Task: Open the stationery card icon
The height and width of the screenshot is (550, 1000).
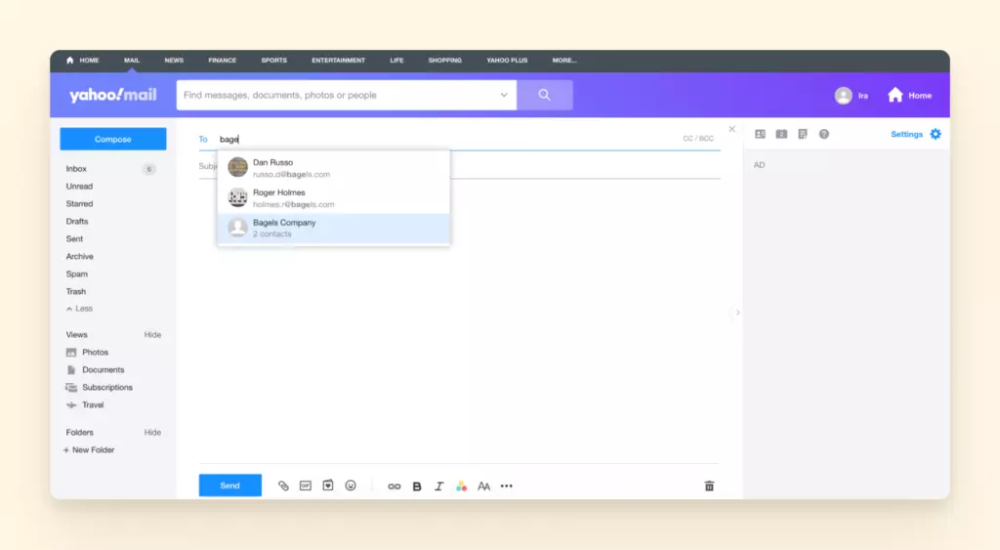Action: 328,486
